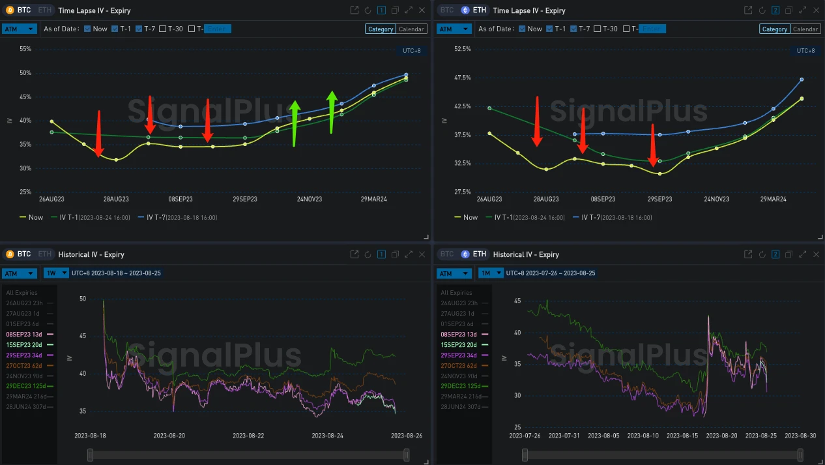Click link group 2 icon in ETH Time Lapse panel
825x465 pixels.
tap(775, 10)
